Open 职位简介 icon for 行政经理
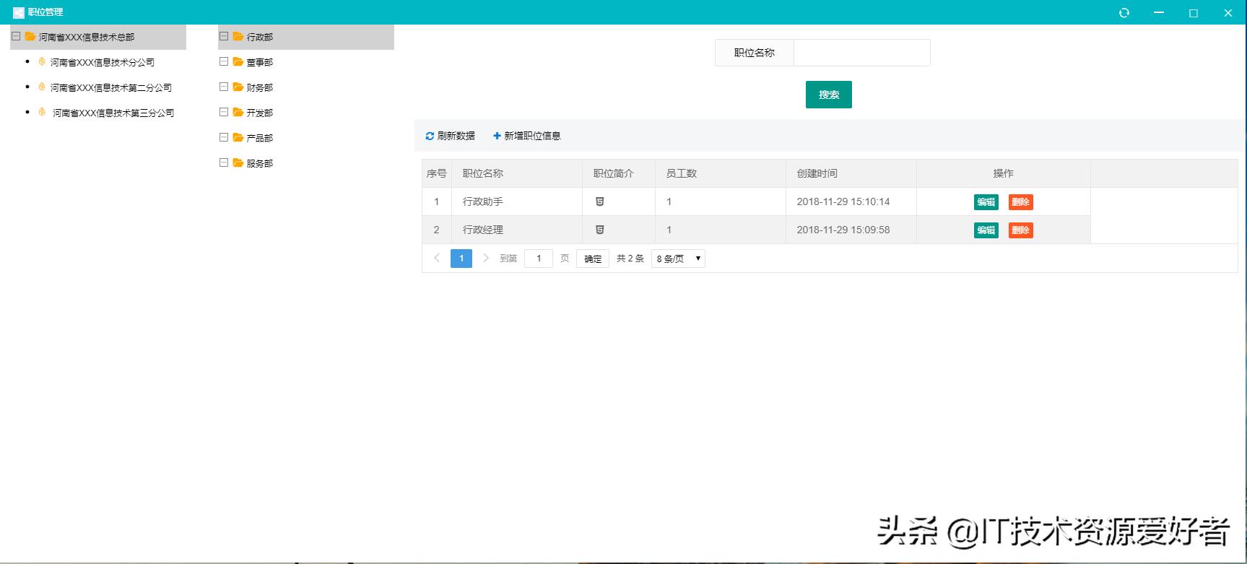The width and height of the screenshot is (1247, 564). 599,230
